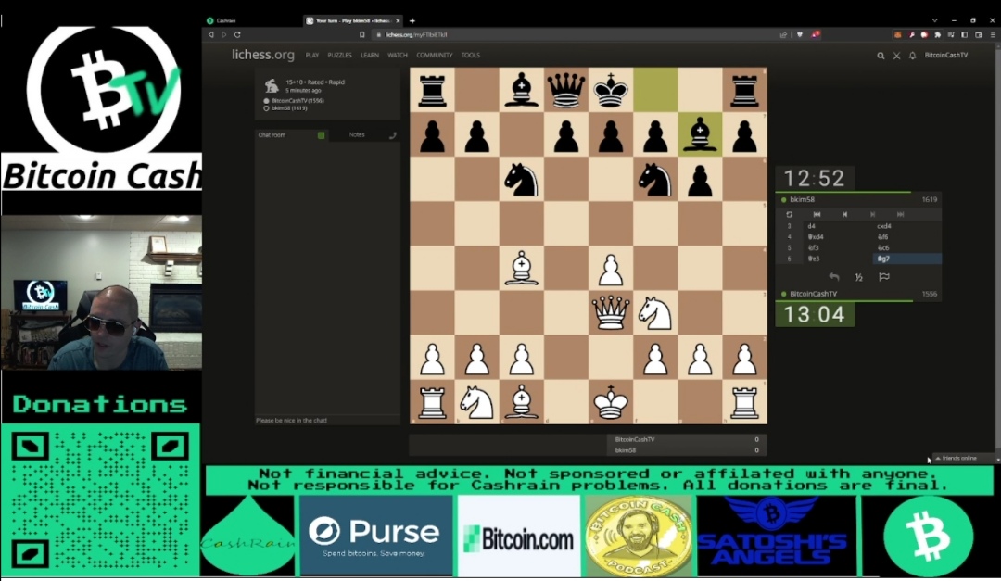1001x581 pixels.
Task: Open the browser hamburger menu
Action: point(993,35)
